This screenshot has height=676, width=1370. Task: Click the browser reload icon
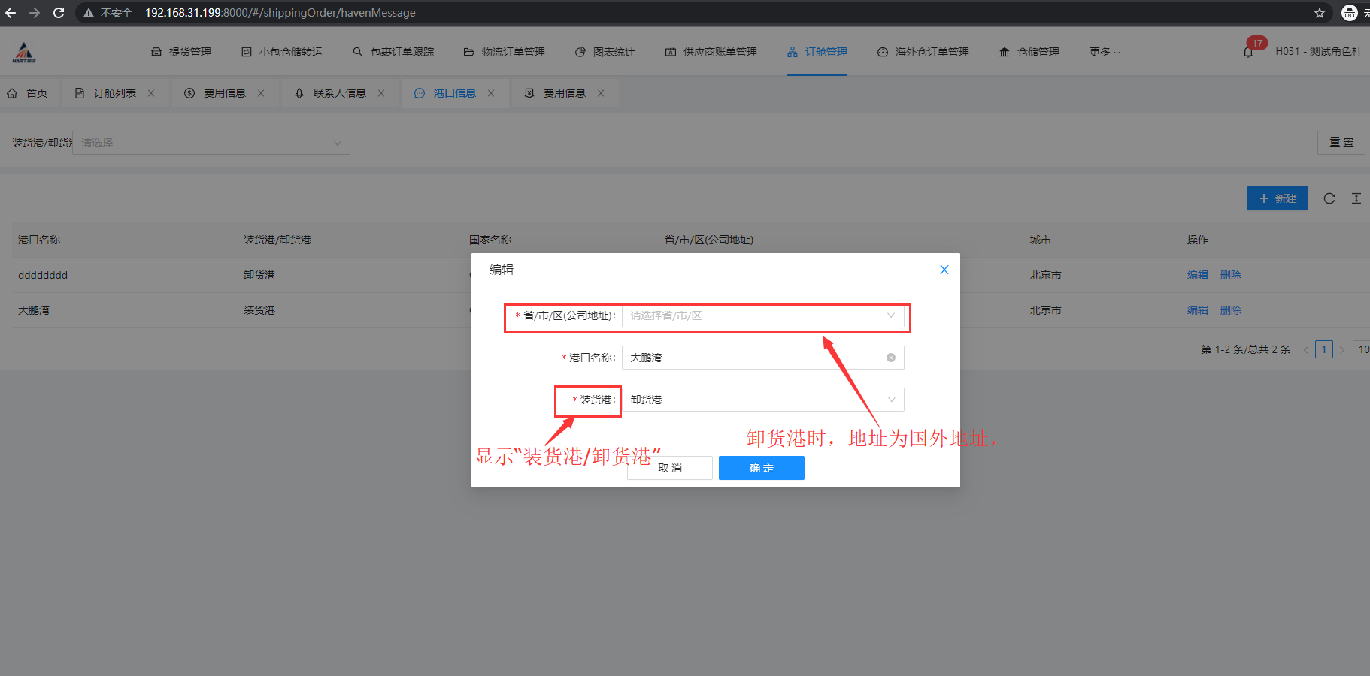[59, 13]
